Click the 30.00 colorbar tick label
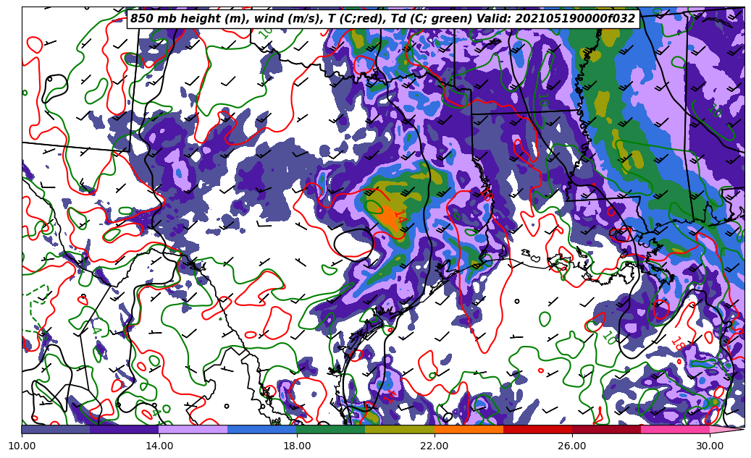Image resolution: width=751 pixels, height=458 pixels. click(710, 446)
